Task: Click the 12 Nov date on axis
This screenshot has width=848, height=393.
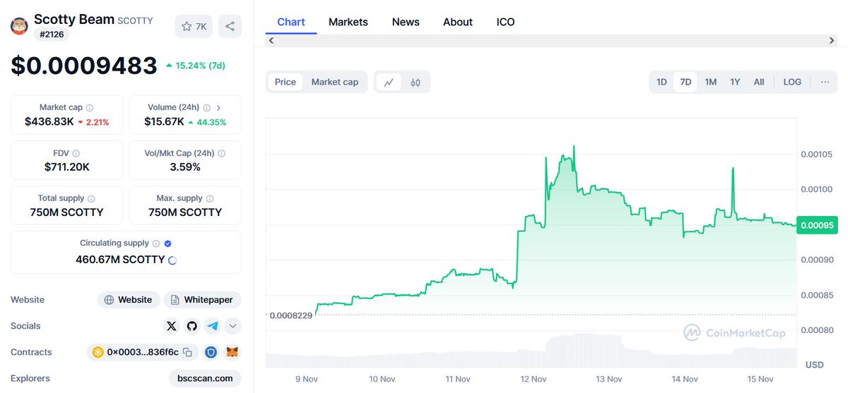Action: tap(534, 379)
